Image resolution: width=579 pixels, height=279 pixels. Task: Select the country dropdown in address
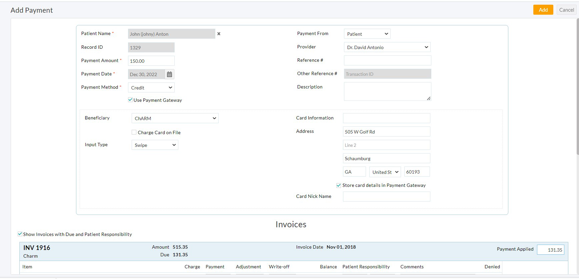[x=385, y=172]
